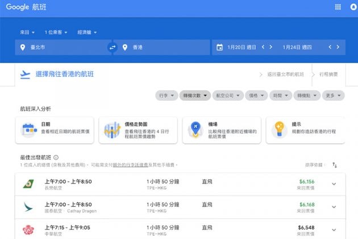The width and height of the screenshot is (358, 239).
Task: Expand the $6,156 EVA Air flight details
Action: tap(334, 184)
